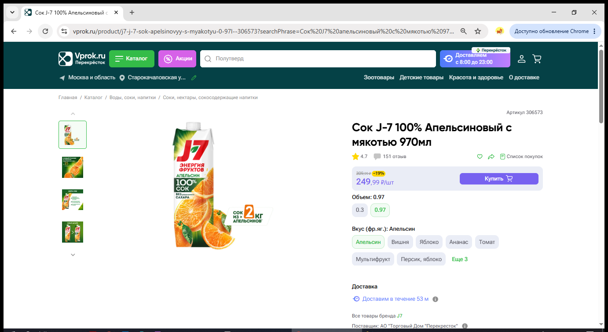The image size is (608, 332).
Task: Click the 4.7 rating star
Action: (355, 156)
